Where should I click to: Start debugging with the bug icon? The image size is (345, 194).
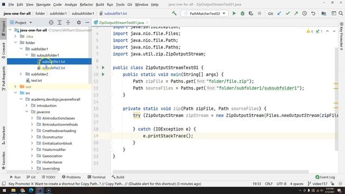click(x=243, y=13)
